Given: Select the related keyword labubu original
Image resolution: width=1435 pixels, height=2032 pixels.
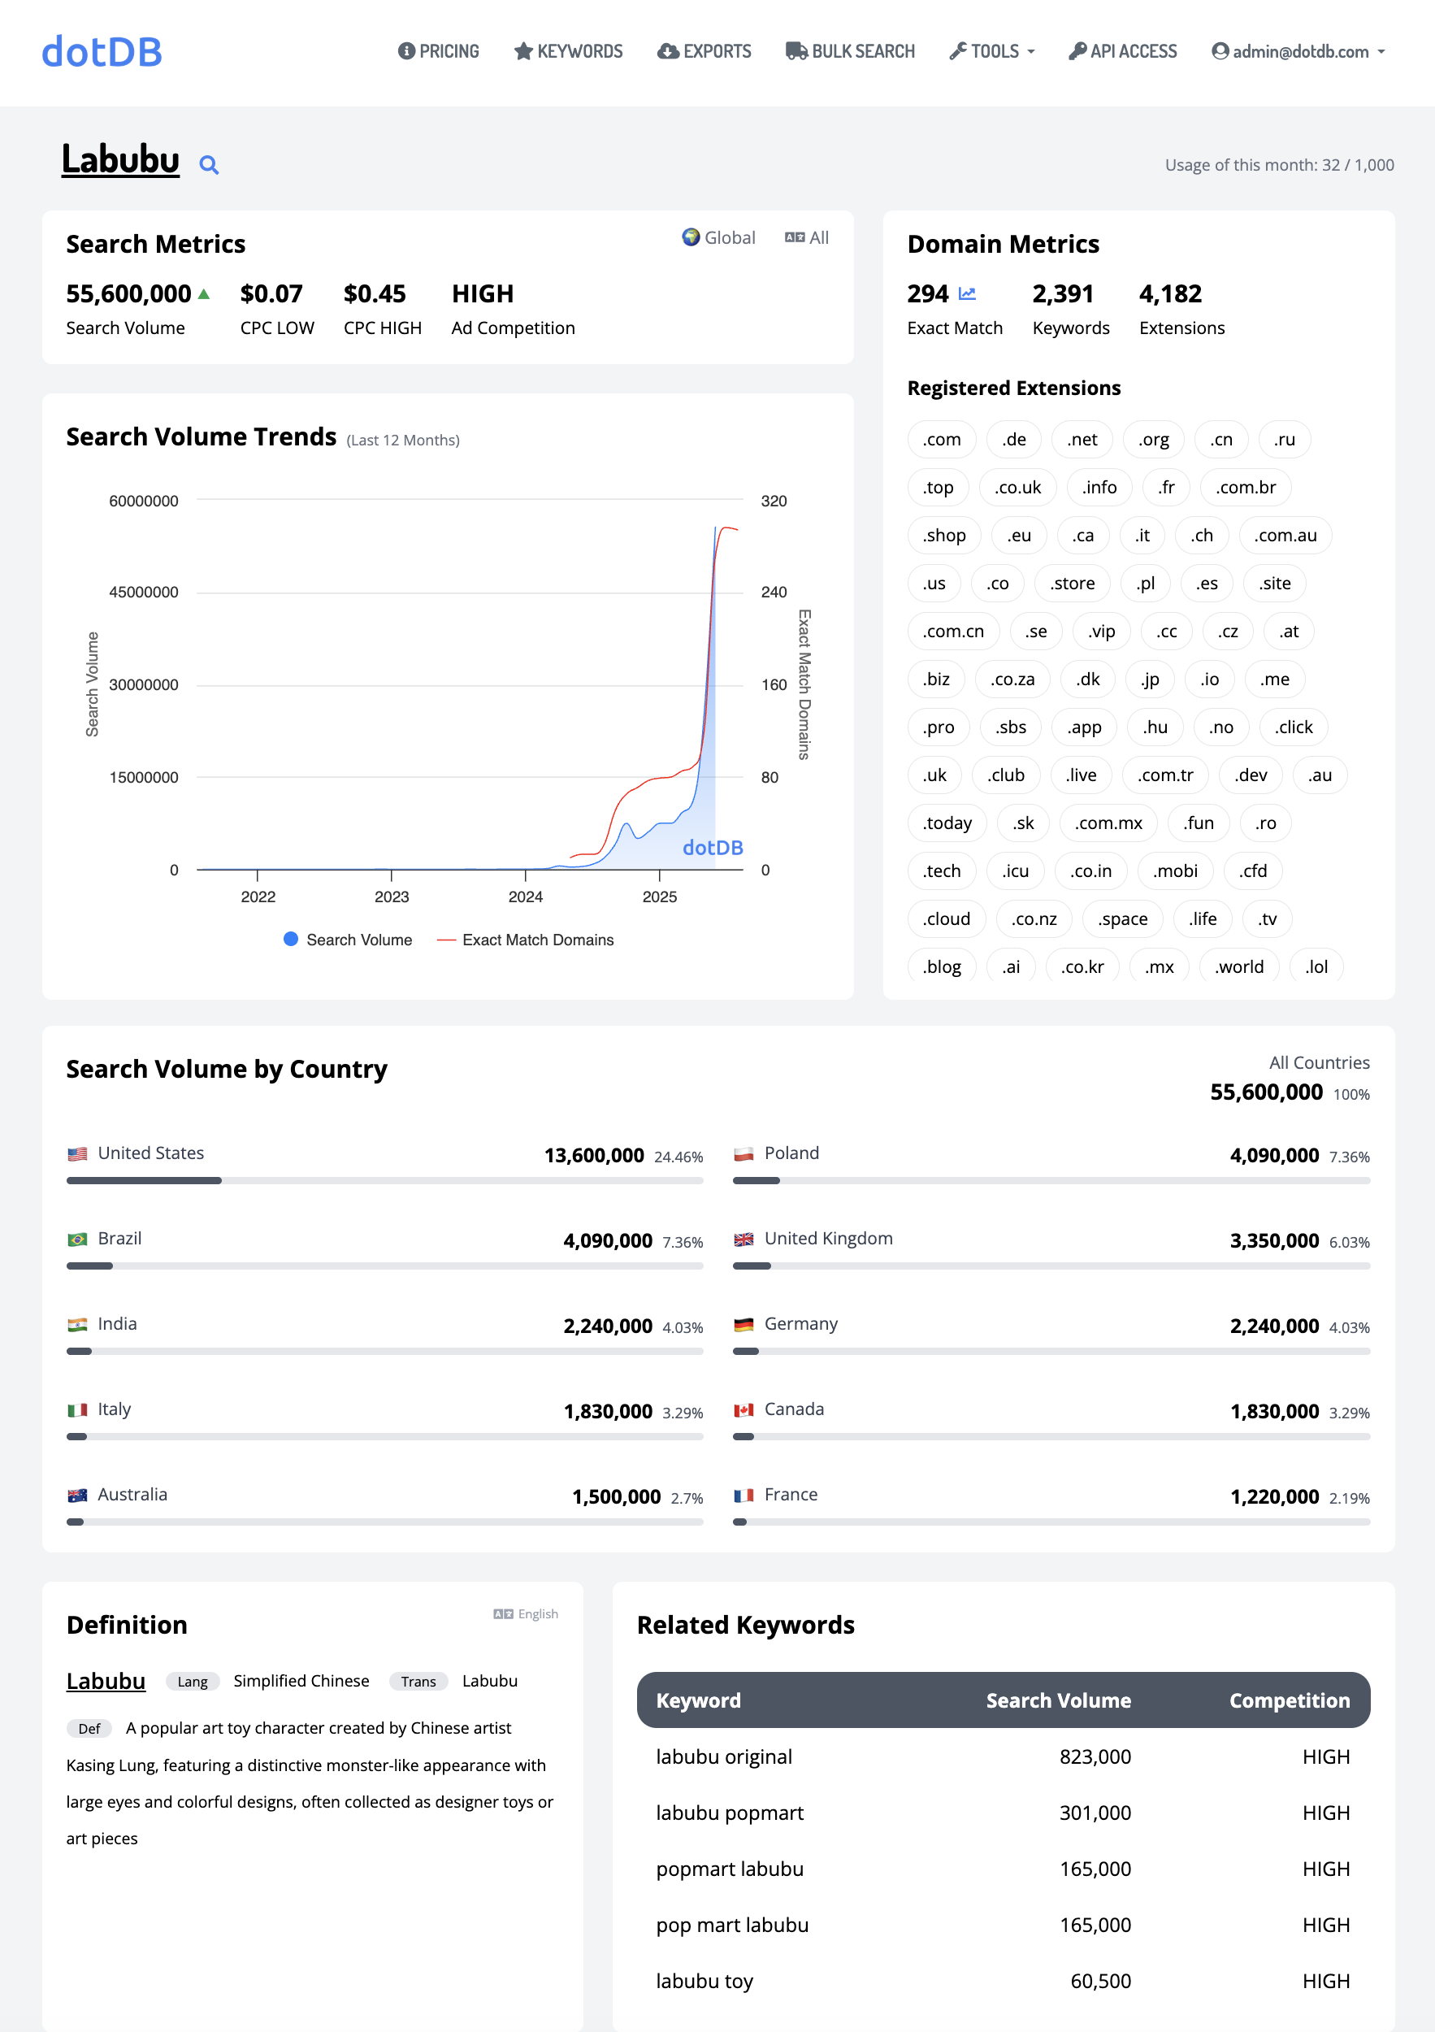Looking at the screenshot, I should (724, 1756).
